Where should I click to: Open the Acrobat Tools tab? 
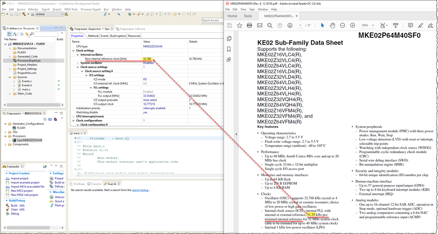(x=248, y=16)
